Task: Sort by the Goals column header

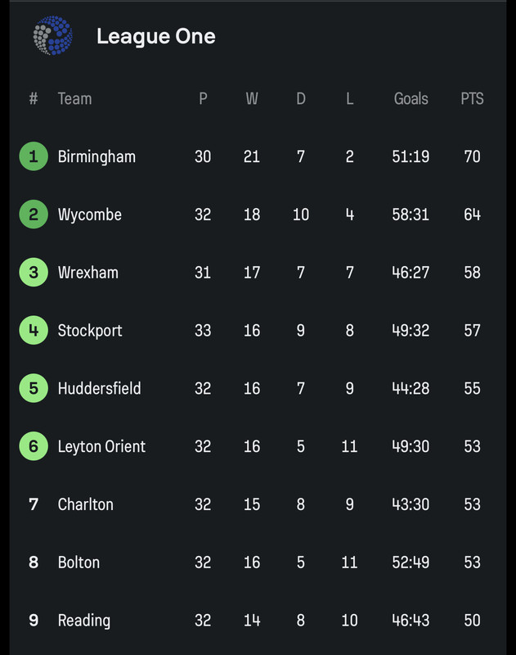Action: click(411, 99)
